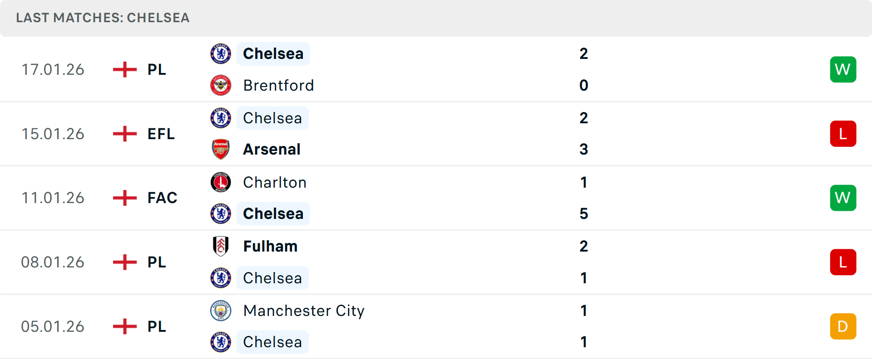This screenshot has height=359, width=872.
Task: Click the green W badge for Brentford match
Action: (843, 69)
